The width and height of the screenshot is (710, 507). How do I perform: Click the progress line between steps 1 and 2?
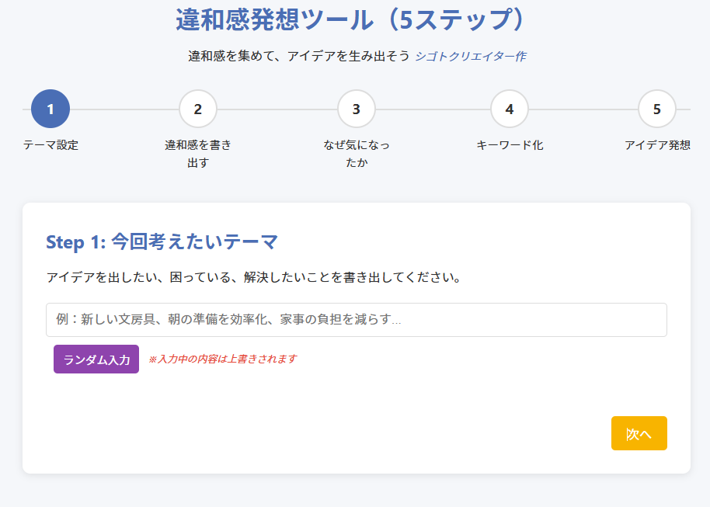pyautogui.click(x=124, y=109)
